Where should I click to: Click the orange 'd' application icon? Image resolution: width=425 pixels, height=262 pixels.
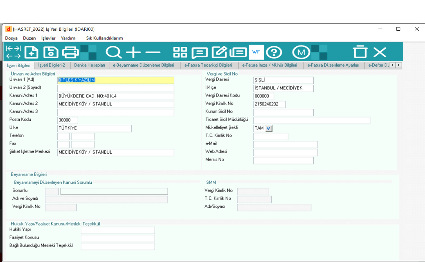point(8,29)
